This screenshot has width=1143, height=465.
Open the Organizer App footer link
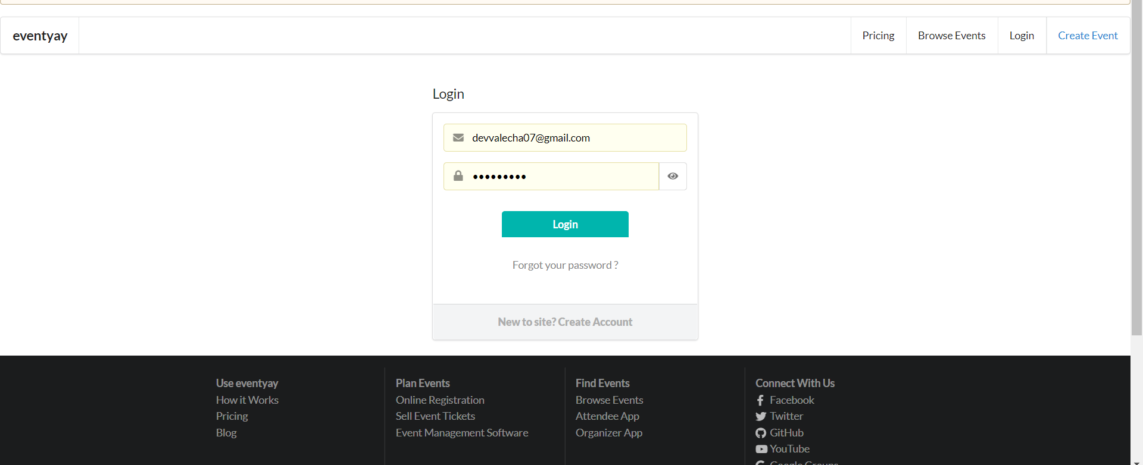[x=609, y=433]
